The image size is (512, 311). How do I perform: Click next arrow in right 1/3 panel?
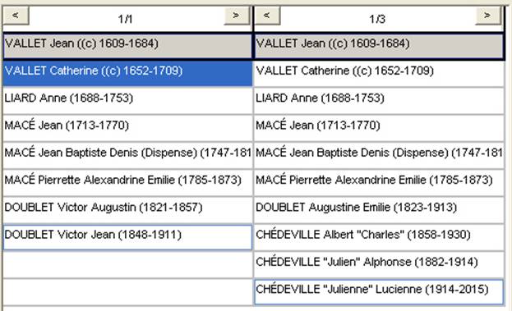pyautogui.click(x=488, y=16)
